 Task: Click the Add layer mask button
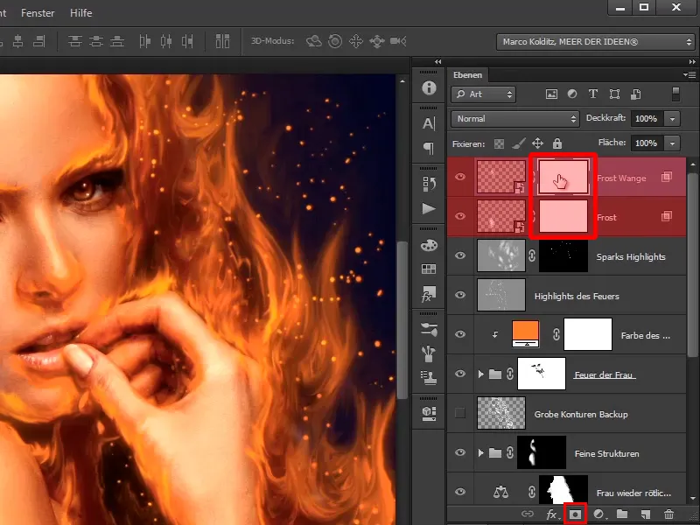575,515
